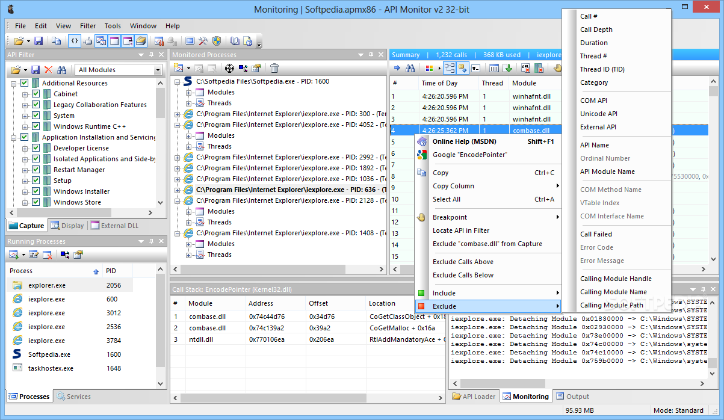This screenshot has height=420, width=724.
Task: Open the All Modules dropdown
Action: [158, 70]
